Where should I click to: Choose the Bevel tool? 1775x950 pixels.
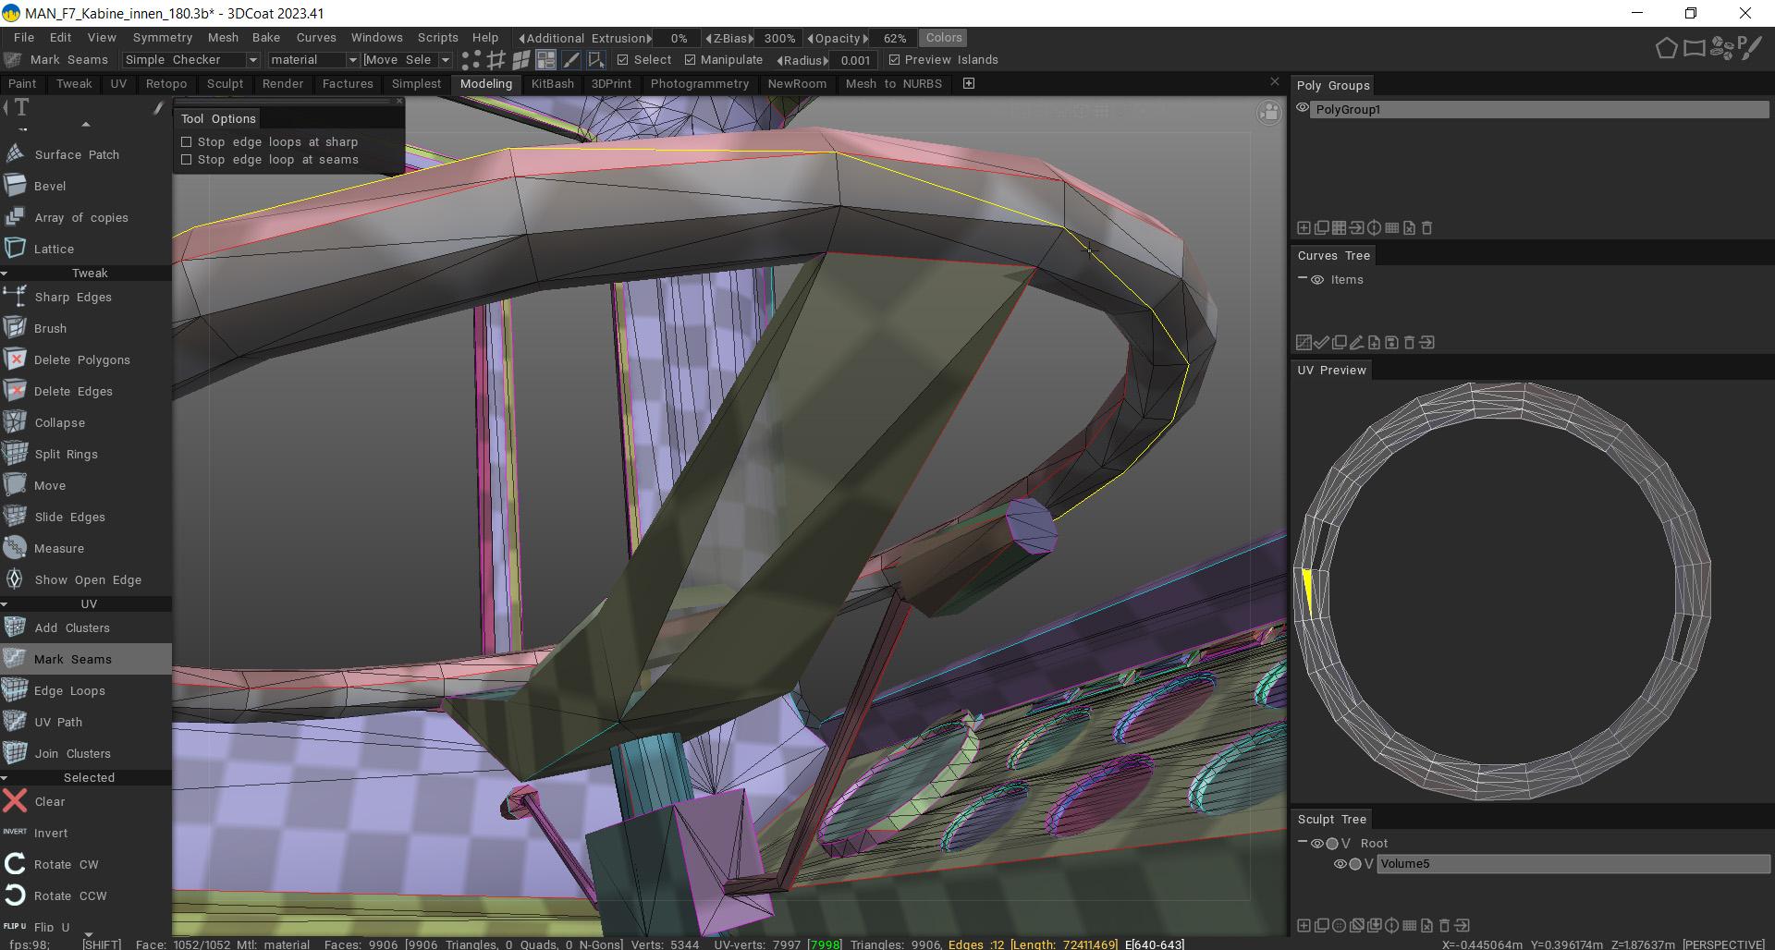click(50, 186)
